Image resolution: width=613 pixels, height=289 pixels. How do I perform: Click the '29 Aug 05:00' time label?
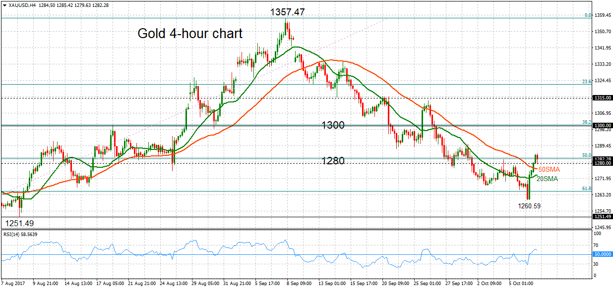pos(206,284)
